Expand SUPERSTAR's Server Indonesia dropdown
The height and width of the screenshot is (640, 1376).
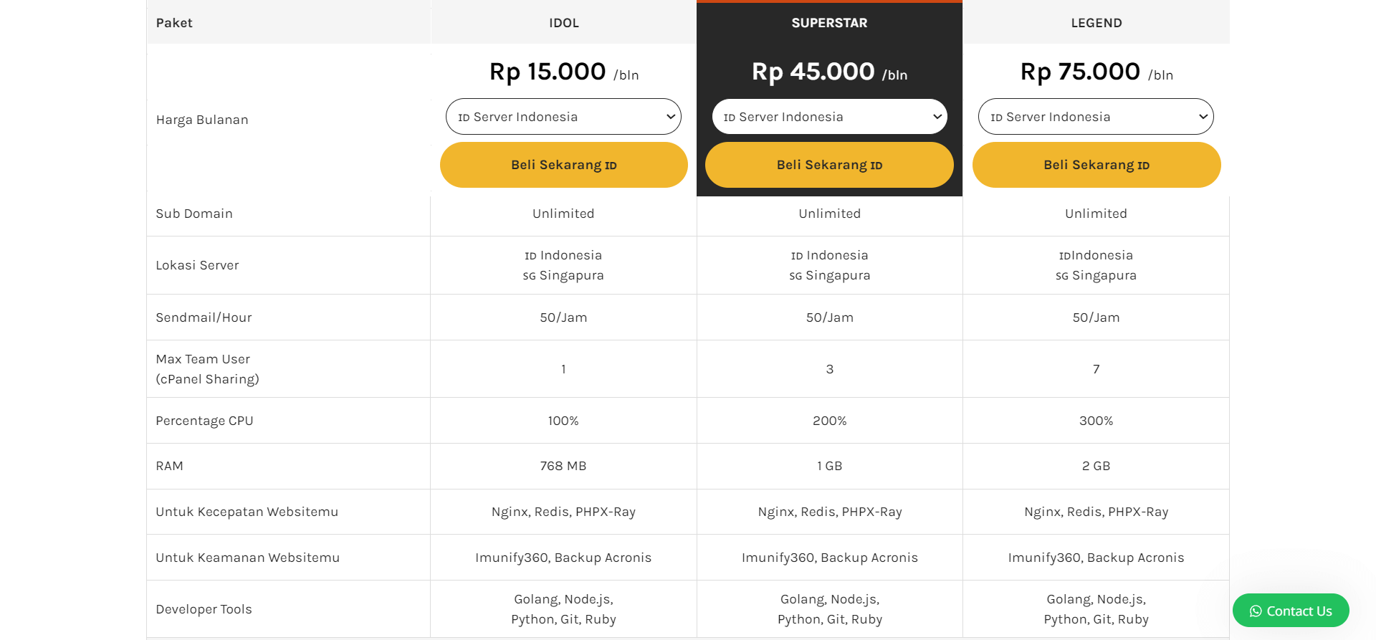[x=937, y=116]
